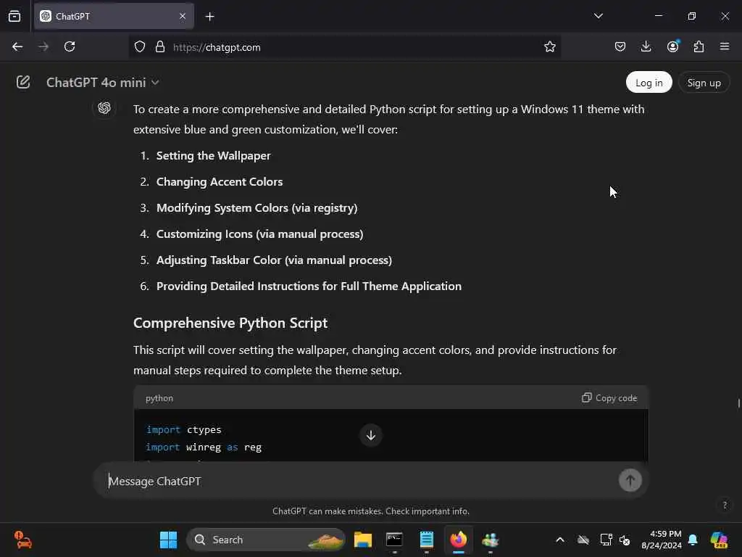Screen dimensions: 742x557
Task: Open the notifications bell icon
Action: pyautogui.click(x=693, y=540)
